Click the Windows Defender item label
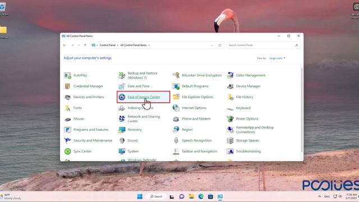 (142, 160)
